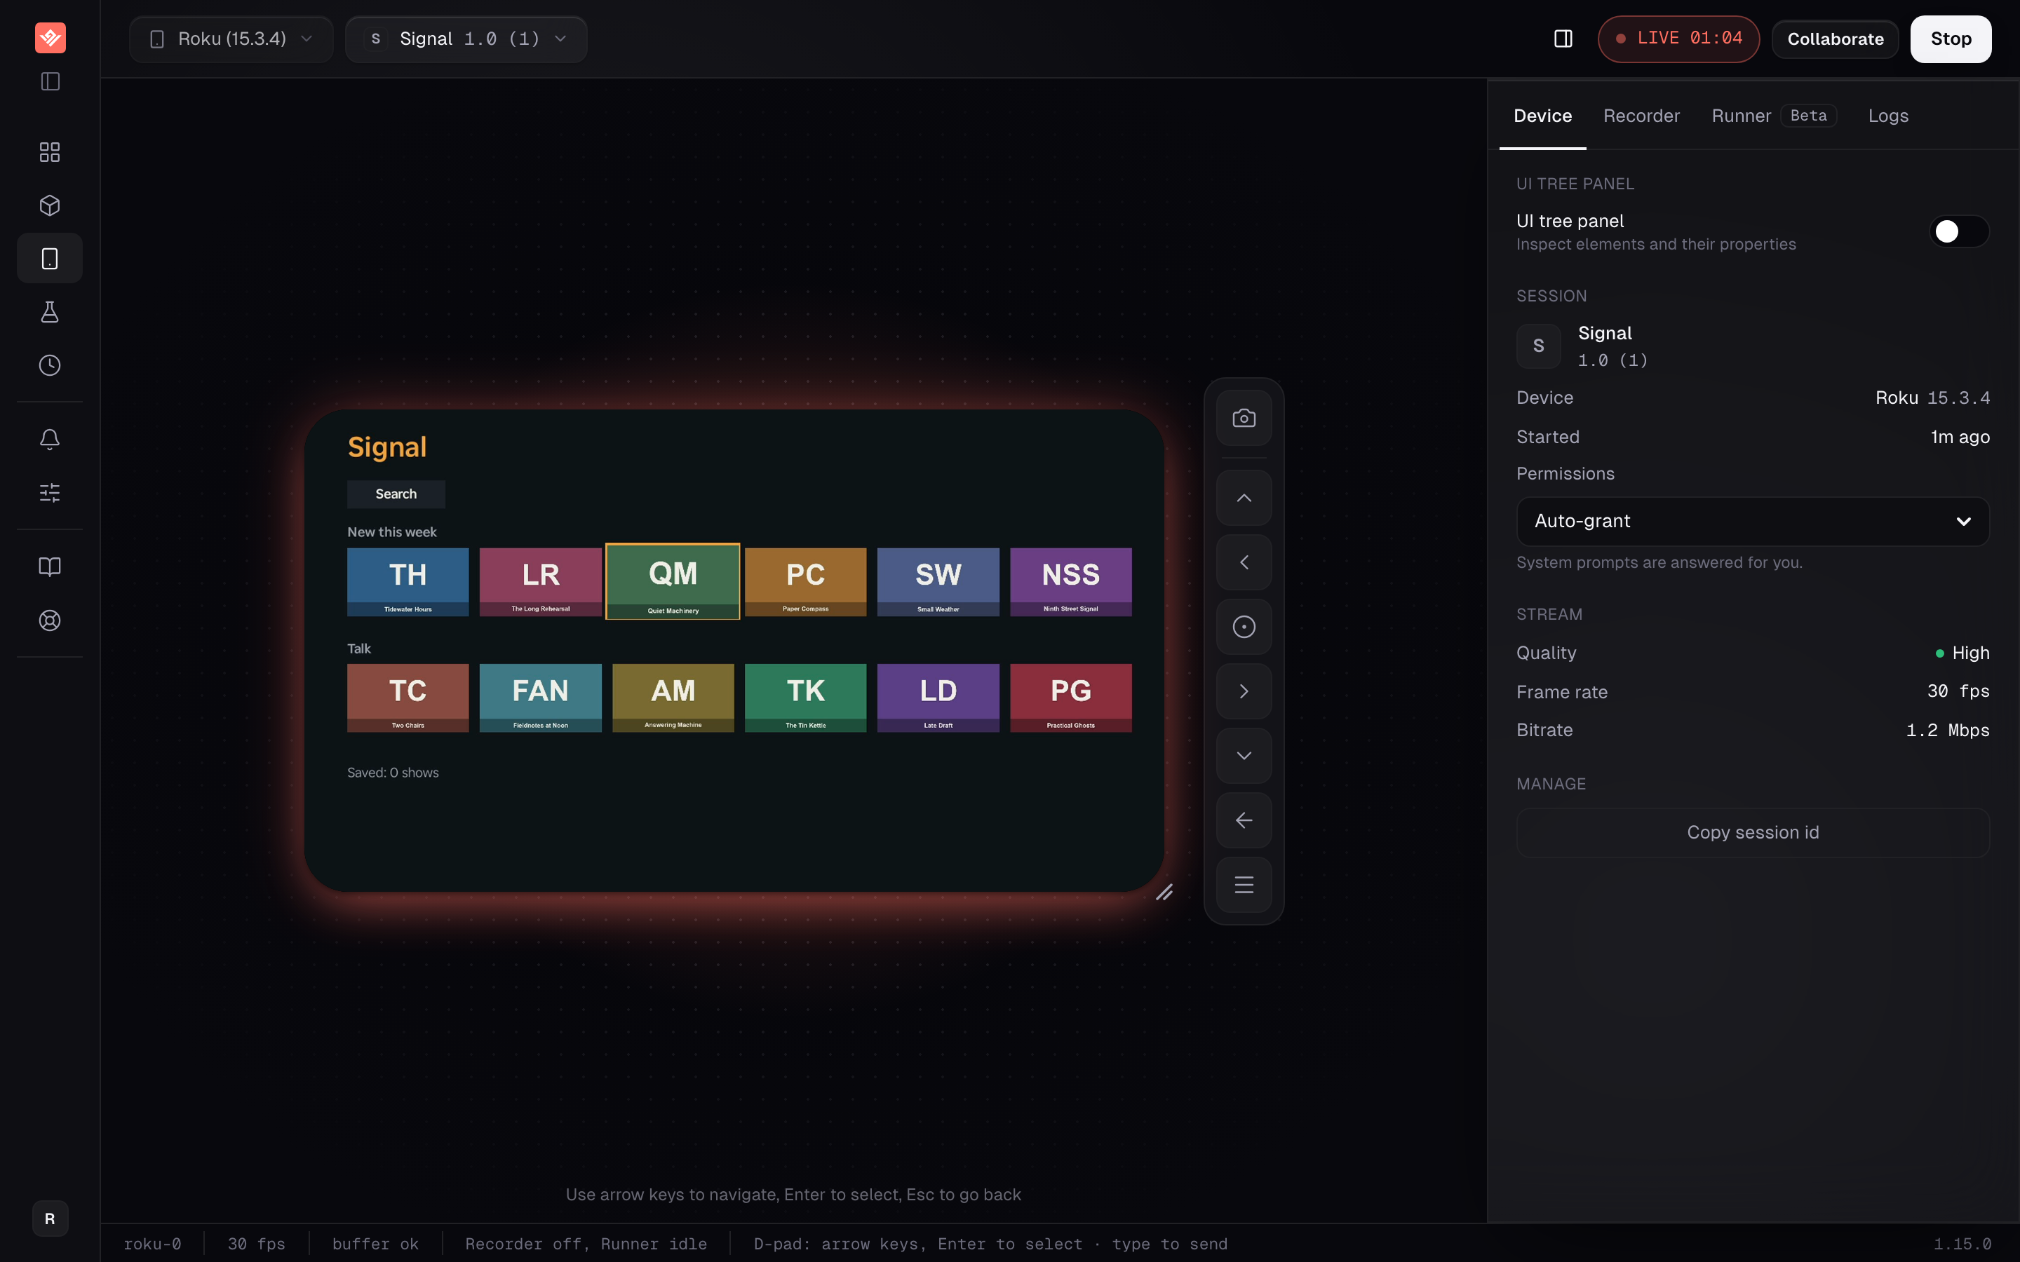Screen dimensions: 2020x1262
Task: Switch to the Recorder tab
Action: [1641, 116]
